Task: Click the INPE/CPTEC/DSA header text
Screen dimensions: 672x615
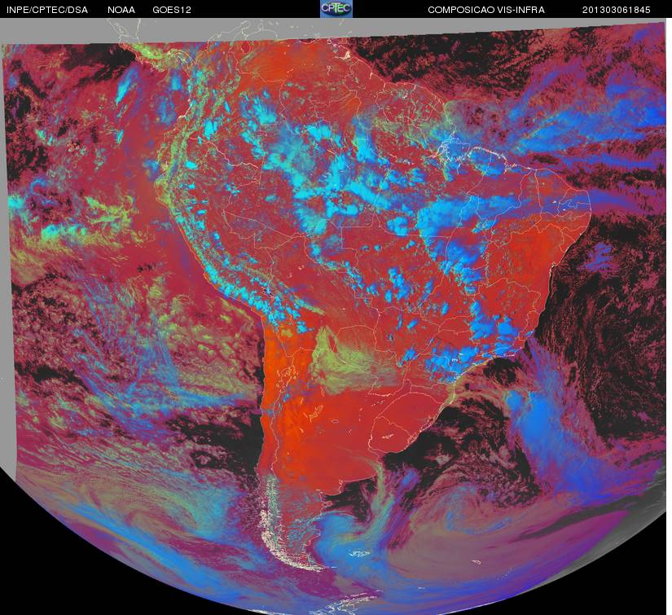Action: click(46, 10)
